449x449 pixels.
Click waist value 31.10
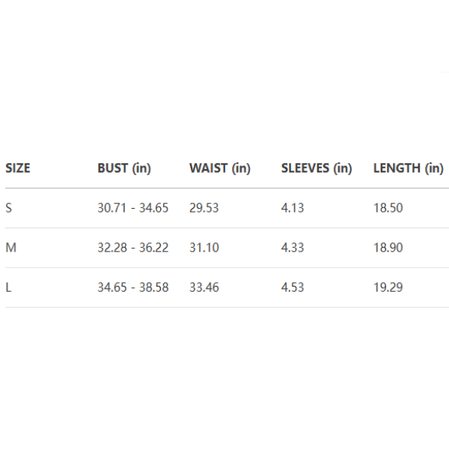(204, 248)
